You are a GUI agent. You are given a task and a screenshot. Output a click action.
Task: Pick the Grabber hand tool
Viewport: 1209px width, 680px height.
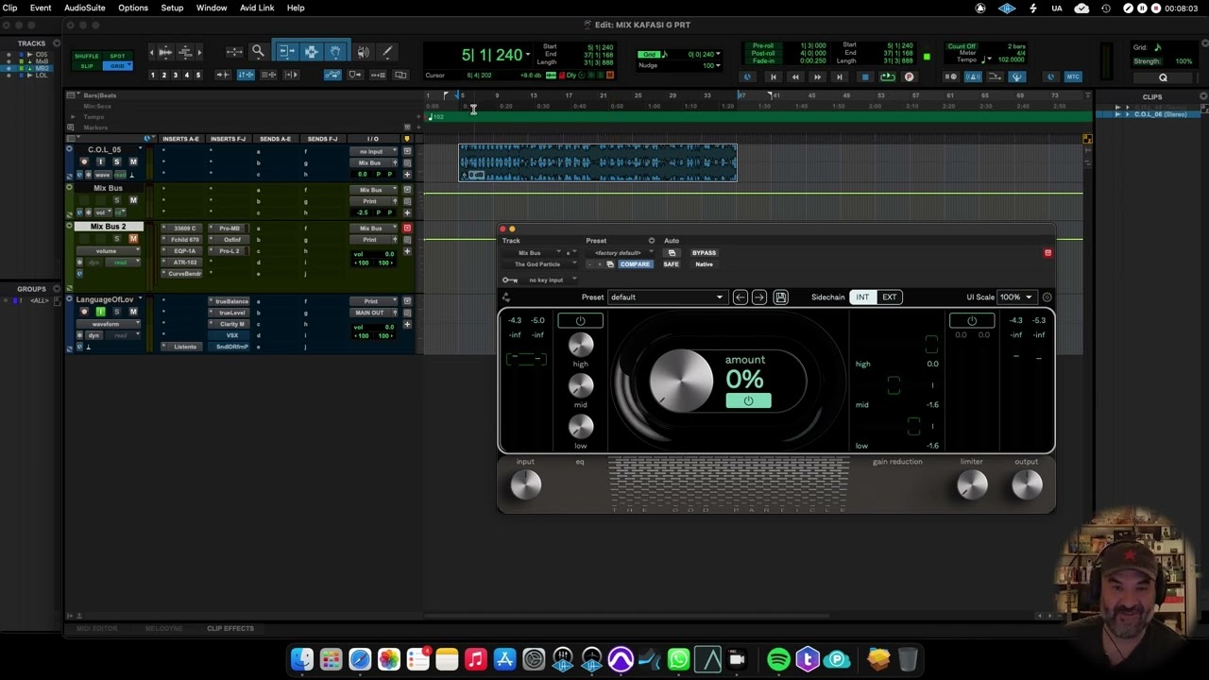click(335, 52)
